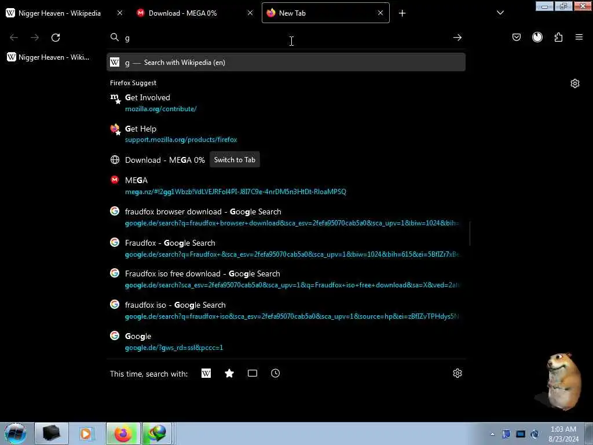Select 'g — Search with Wikipedia (en)' suggestion
This screenshot has height=445, width=593.
tap(286, 63)
